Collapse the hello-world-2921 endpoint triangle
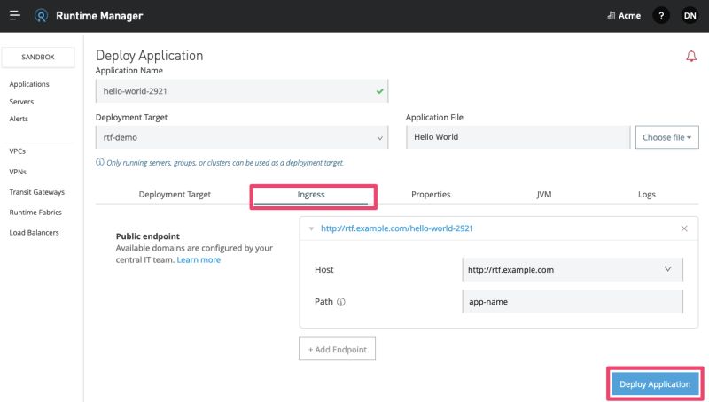The height and width of the screenshot is (402, 709). (311, 228)
